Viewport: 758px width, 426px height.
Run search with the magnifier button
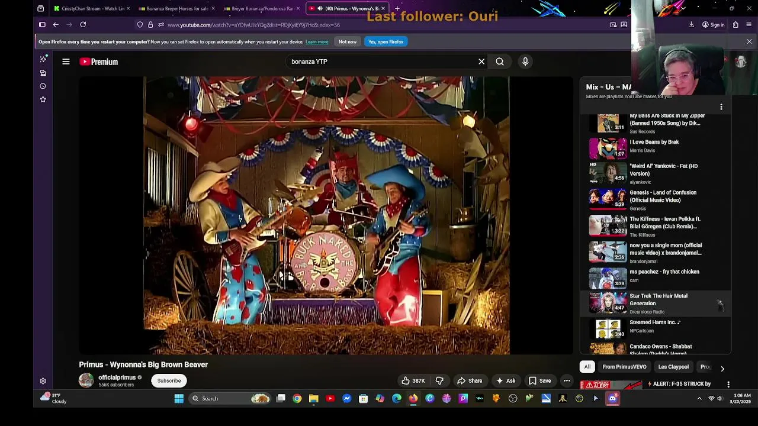pyautogui.click(x=500, y=62)
